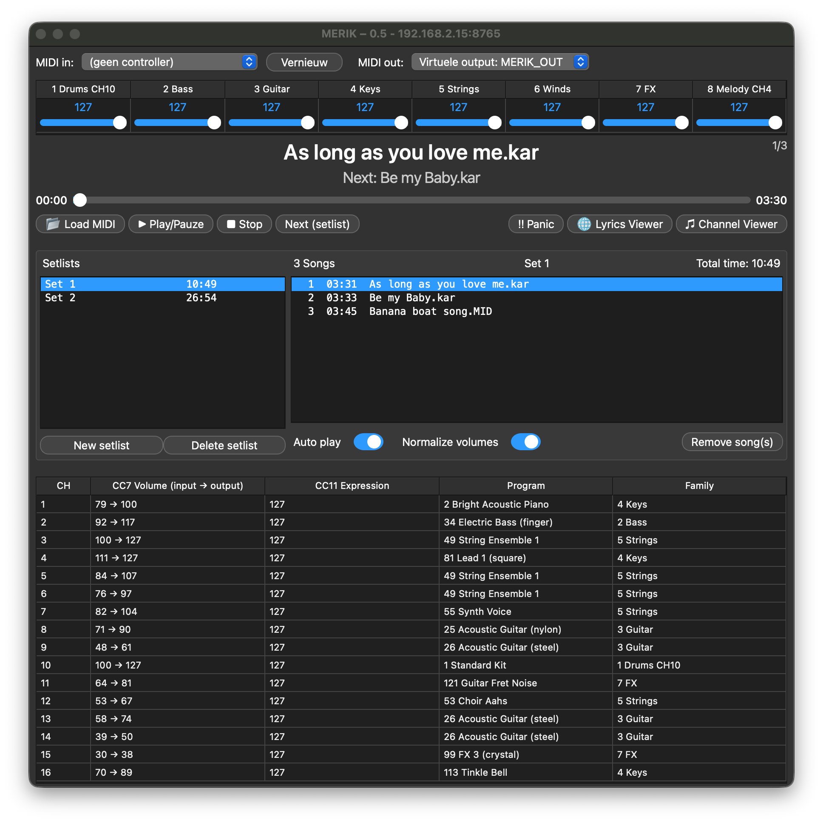This screenshot has height=823, width=823.
Task: Skip to Next (setlist) song
Action: tap(317, 224)
